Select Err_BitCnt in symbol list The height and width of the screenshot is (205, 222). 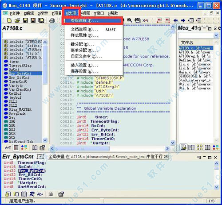pos(19,77)
